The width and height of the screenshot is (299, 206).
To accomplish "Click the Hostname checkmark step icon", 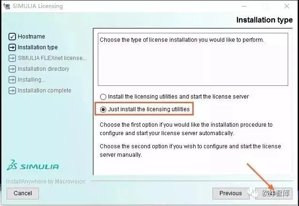I will click(12, 37).
